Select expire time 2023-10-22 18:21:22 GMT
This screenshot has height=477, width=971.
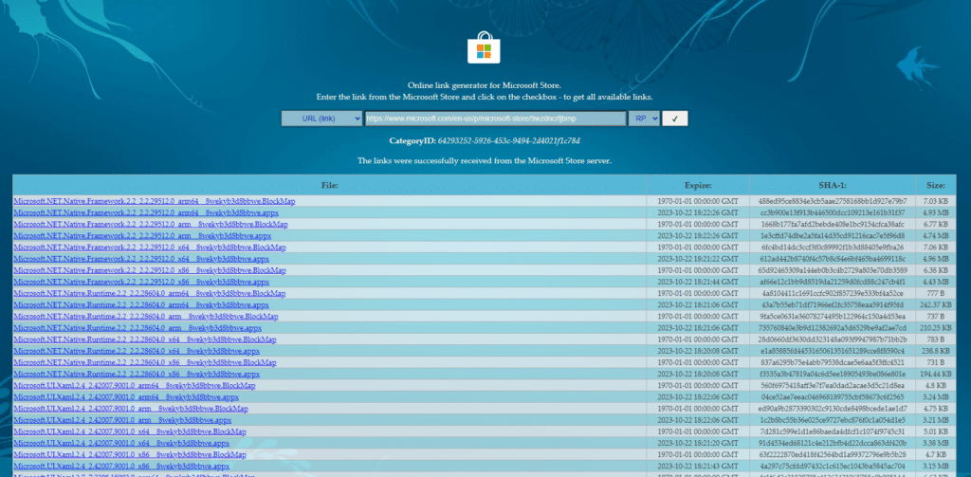698,259
